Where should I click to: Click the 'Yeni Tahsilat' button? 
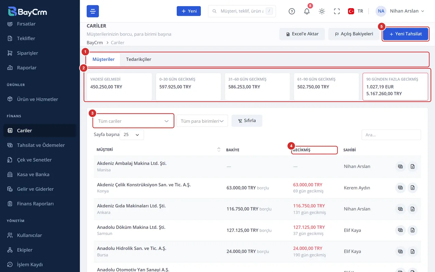coord(406,34)
